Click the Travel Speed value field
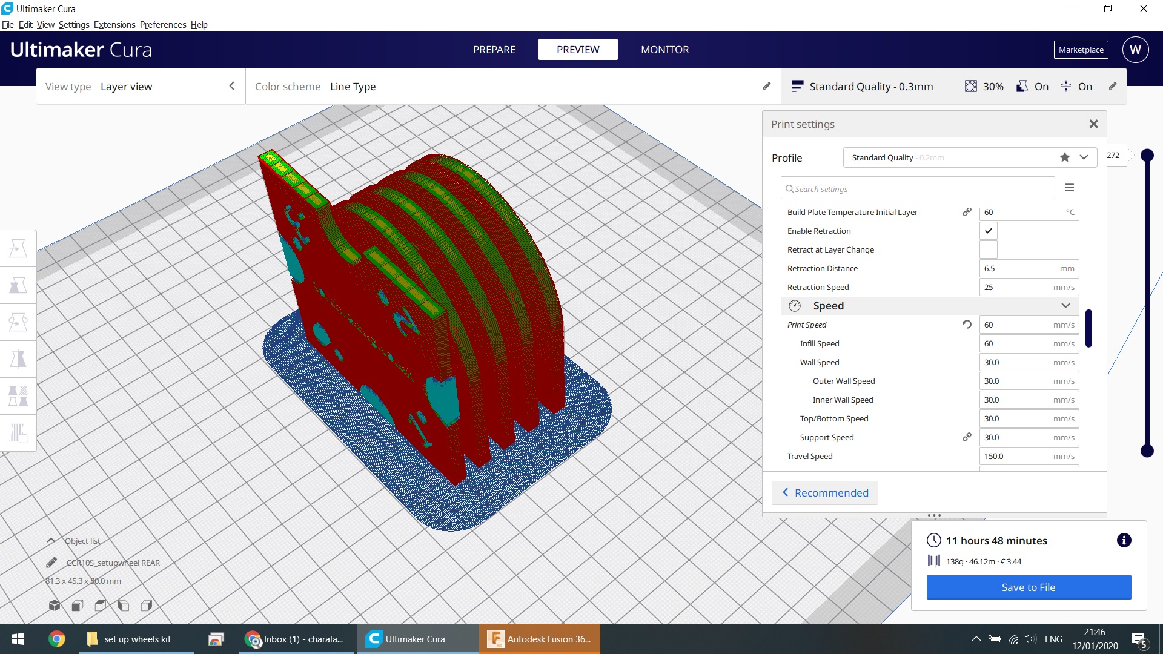Image resolution: width=1163 pixels, height=654 pixels. coord(1029,456)
